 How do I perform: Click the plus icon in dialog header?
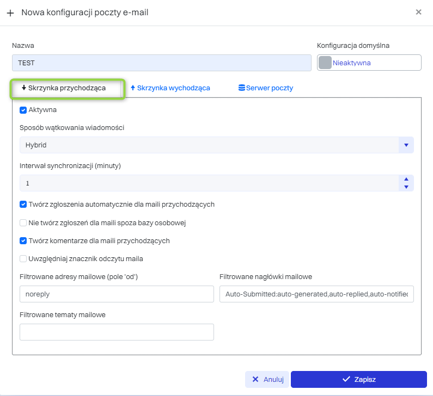coord(10,13)
